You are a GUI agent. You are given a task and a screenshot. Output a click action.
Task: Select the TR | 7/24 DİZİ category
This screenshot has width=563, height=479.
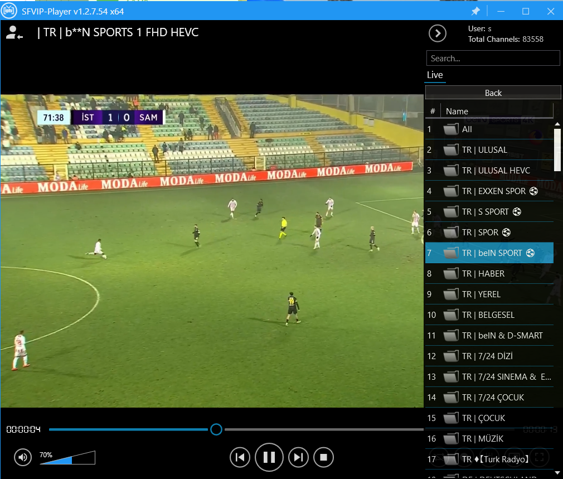[489, 356]
